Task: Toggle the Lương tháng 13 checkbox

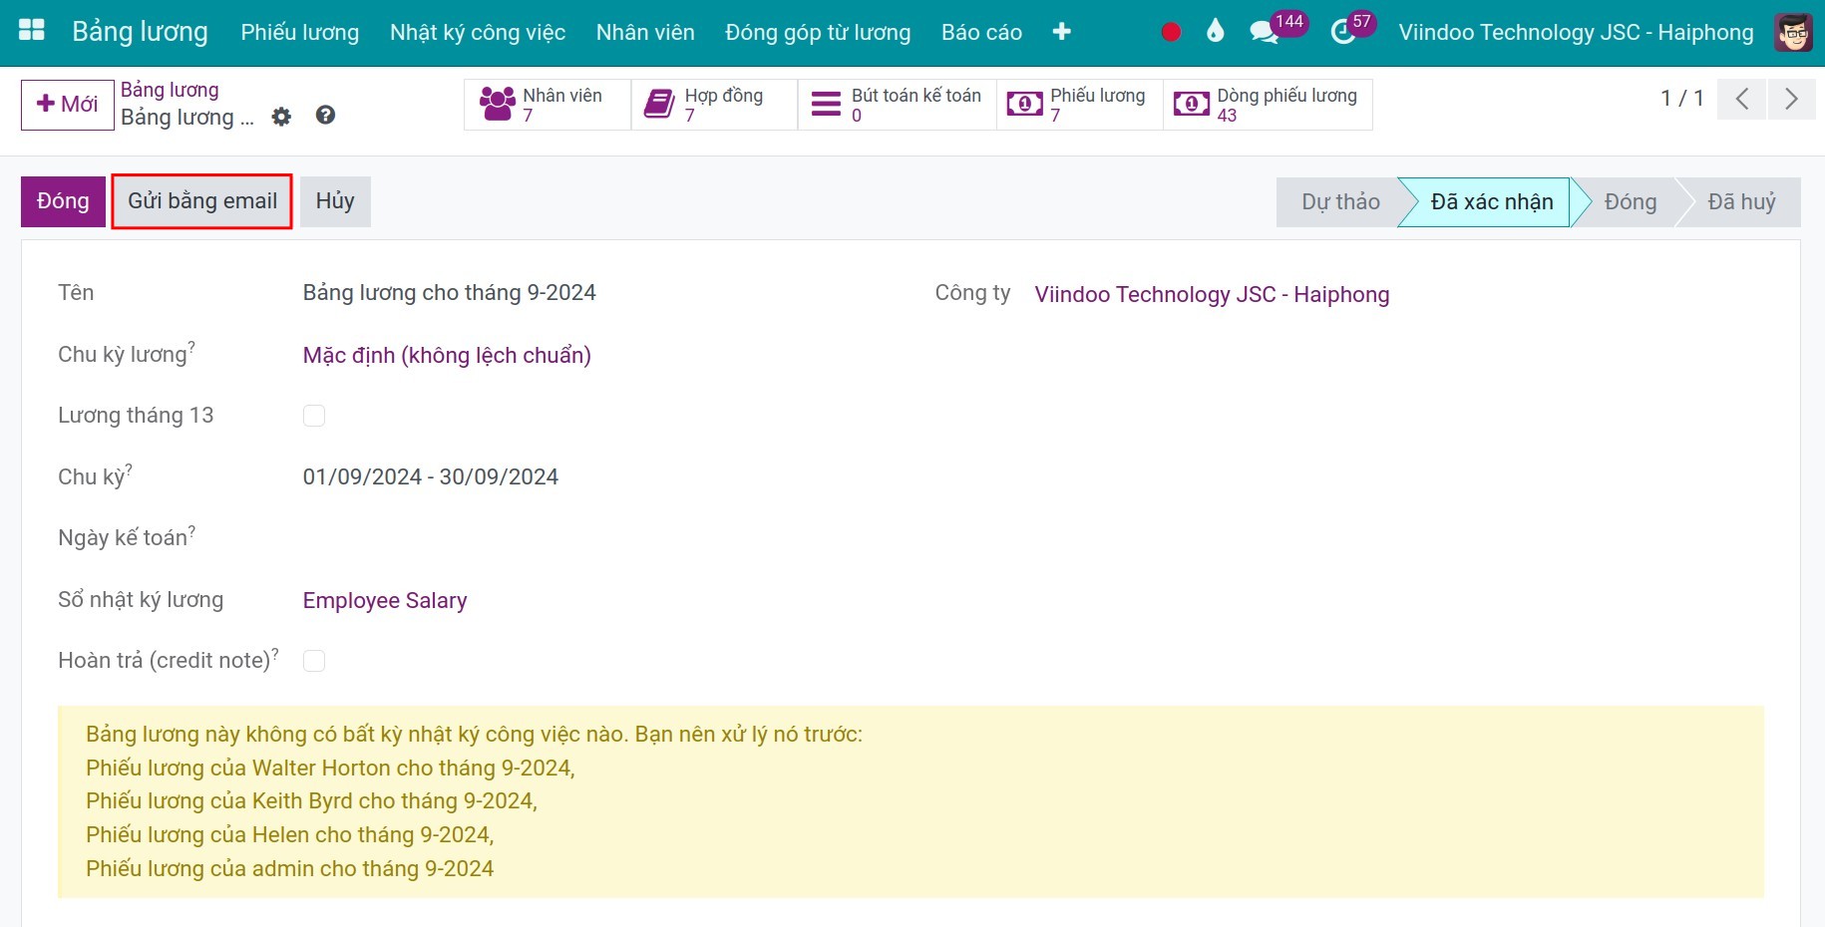Action: (314, 416)
